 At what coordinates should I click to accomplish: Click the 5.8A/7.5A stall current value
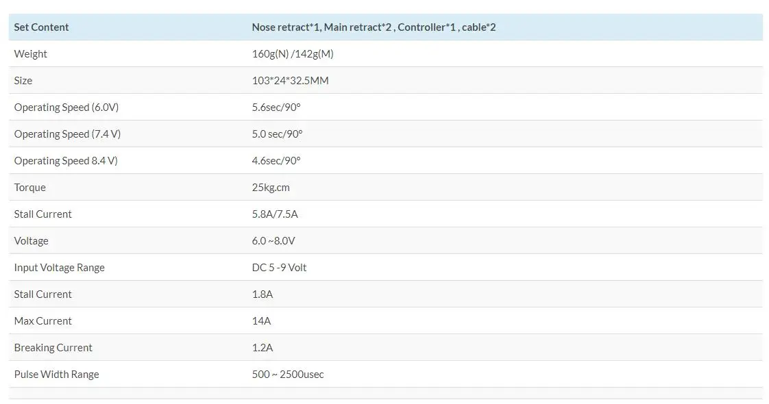[275, 214]
